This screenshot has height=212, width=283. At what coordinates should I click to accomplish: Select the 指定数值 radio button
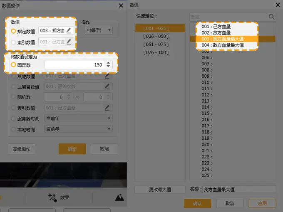(14, 31)
